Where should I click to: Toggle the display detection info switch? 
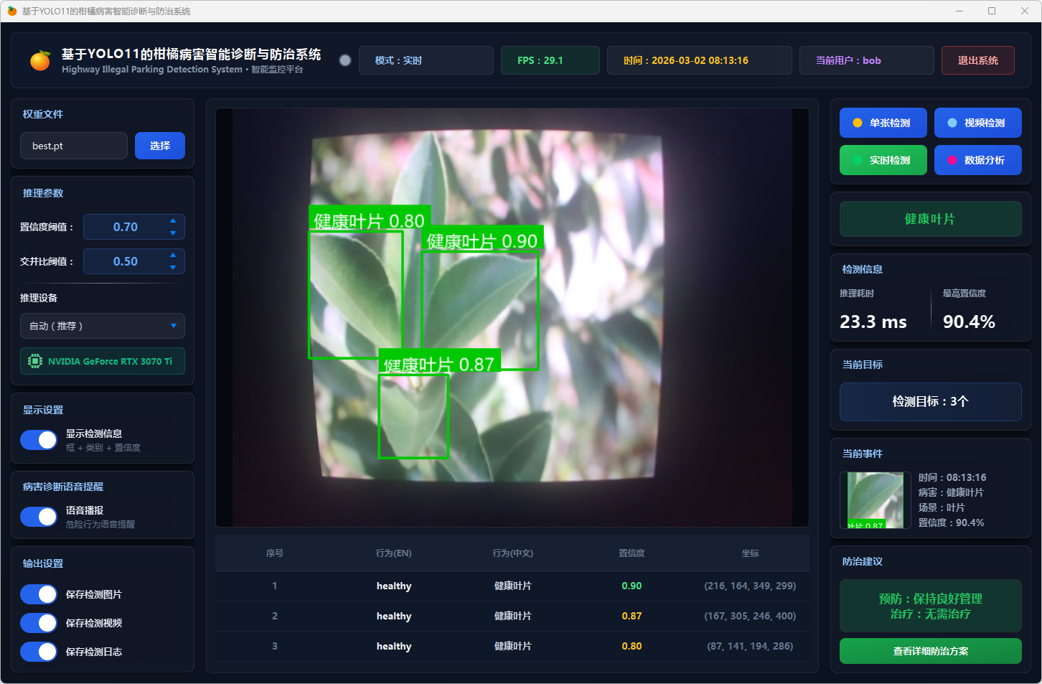39,440
